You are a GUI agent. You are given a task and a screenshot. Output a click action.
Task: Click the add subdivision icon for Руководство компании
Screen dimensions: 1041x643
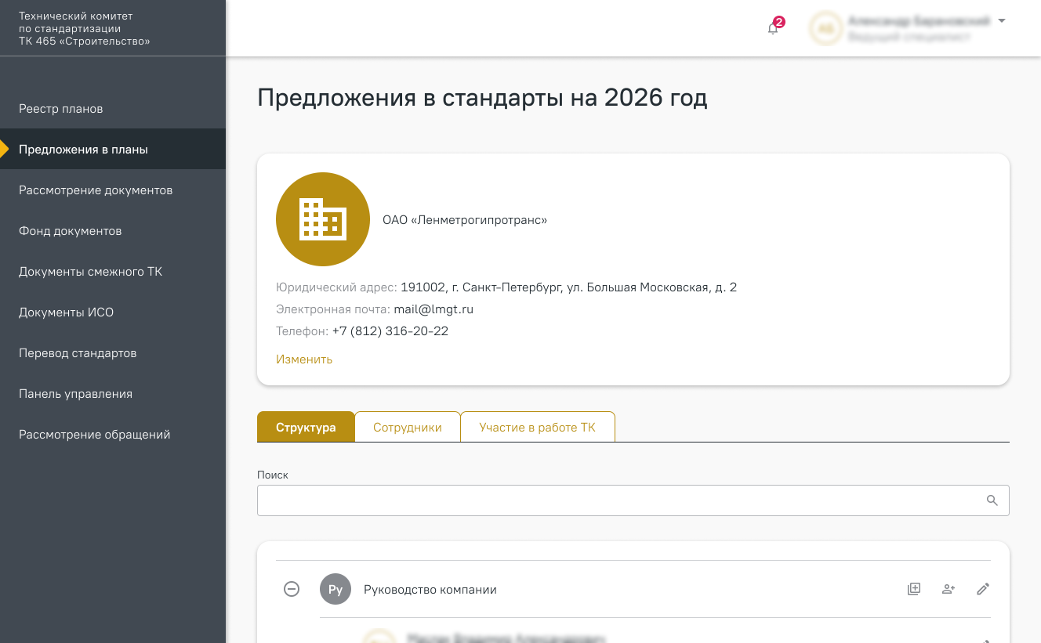pos(914,589)
